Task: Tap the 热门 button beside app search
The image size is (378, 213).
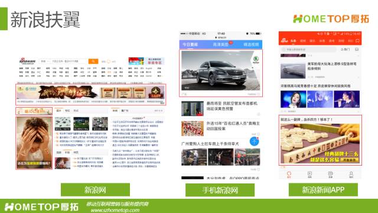Action: tap(345, 50)
